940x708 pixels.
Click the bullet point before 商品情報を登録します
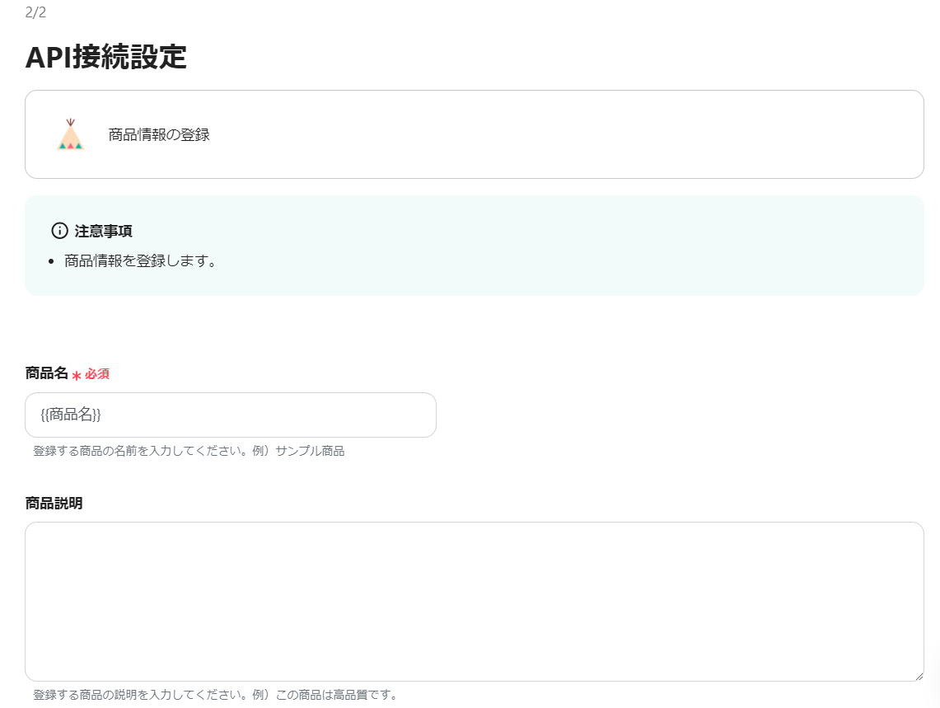tap(52, 260)
